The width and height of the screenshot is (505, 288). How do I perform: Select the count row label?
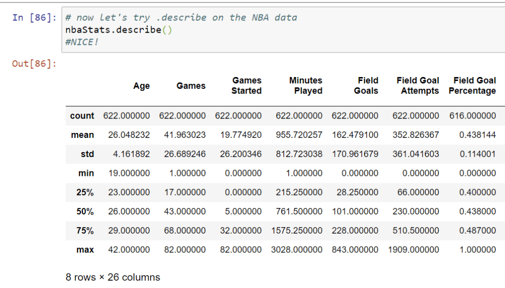tap(82, 116)
